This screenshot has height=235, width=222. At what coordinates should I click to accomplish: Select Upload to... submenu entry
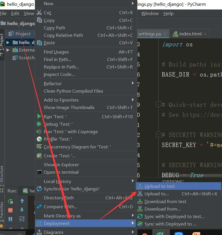(179, 194)
